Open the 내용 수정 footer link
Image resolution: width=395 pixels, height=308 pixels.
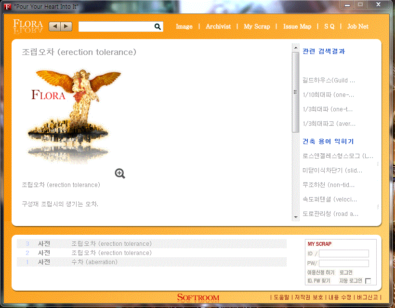point(340,297)
